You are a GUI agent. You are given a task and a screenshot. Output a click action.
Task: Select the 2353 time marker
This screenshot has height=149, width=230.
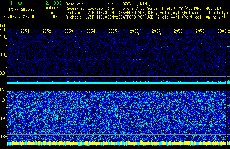coord(69,31)
